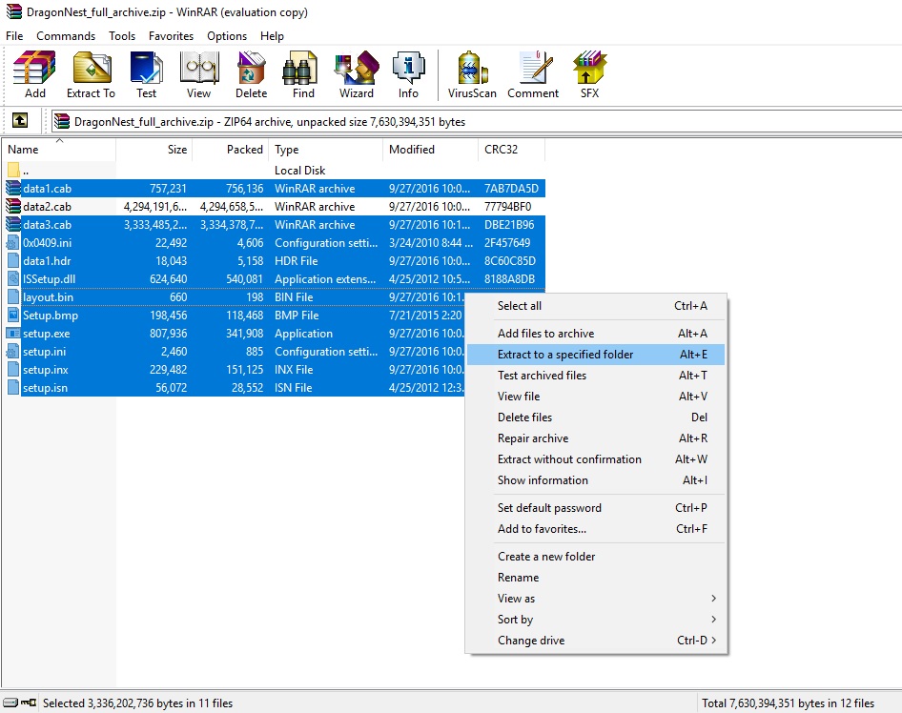Viewport: 902px width, 713px height.
Task: Expand the Change drive submenu
Action: coord(596,641)
